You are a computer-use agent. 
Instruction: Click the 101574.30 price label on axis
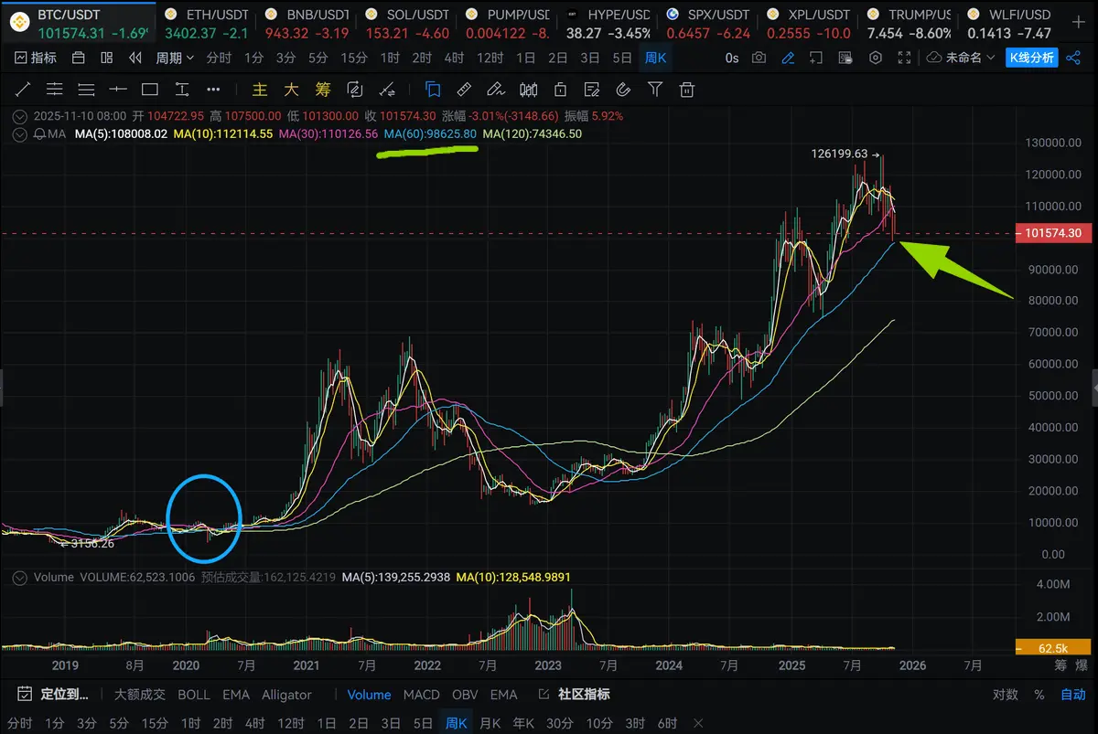click(x=1053, y=234)
